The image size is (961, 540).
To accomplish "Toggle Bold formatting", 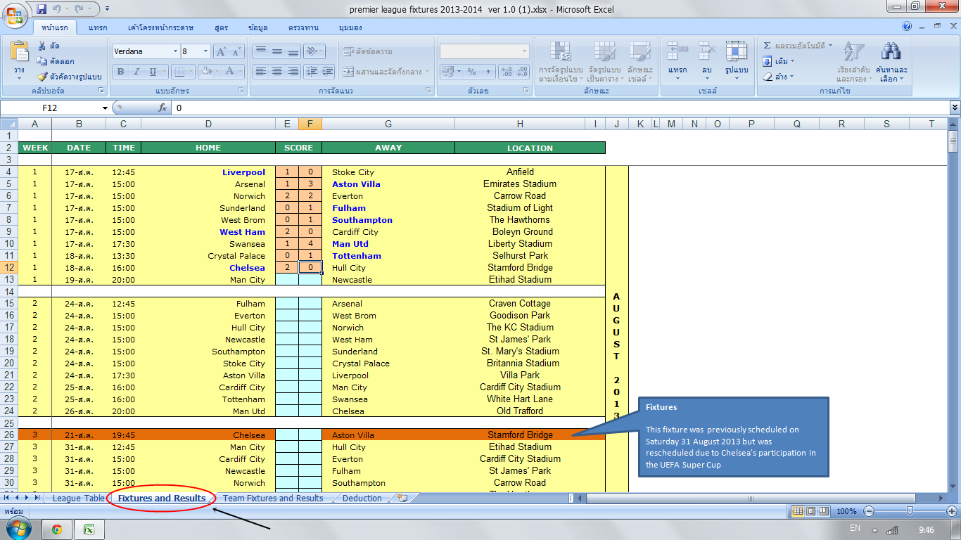I will click(120, 71).
